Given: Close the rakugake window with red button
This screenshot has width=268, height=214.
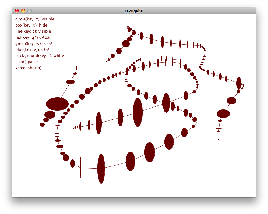Looking at the screenshot, I should point(17,11).
